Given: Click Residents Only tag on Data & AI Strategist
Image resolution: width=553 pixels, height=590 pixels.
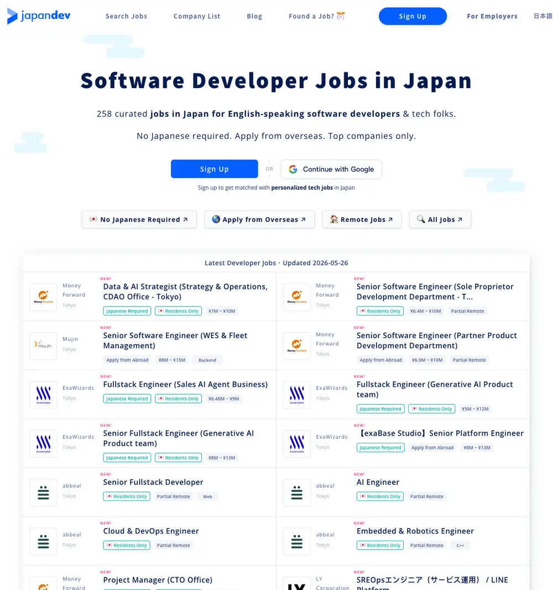Looking at the screenshot, I should coord(178,311).
